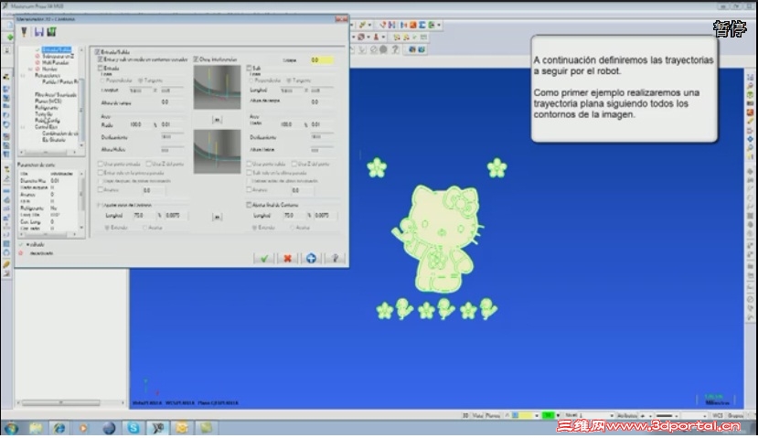Toggle 3D mode in the status bar
The width and height of the screenshot is (758, 438).
(x=465, y=415)
